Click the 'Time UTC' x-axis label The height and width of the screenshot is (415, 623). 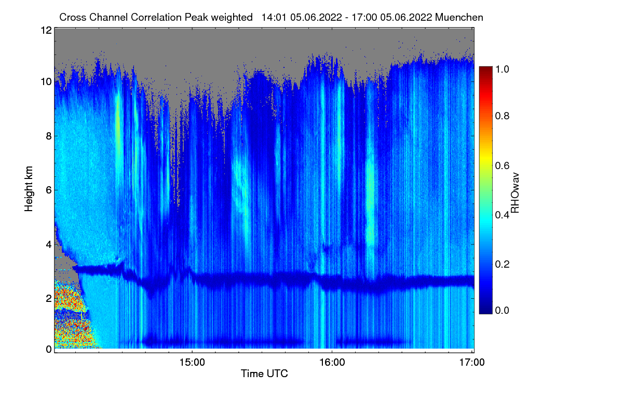pyautogui.click(x=264, y=373)
